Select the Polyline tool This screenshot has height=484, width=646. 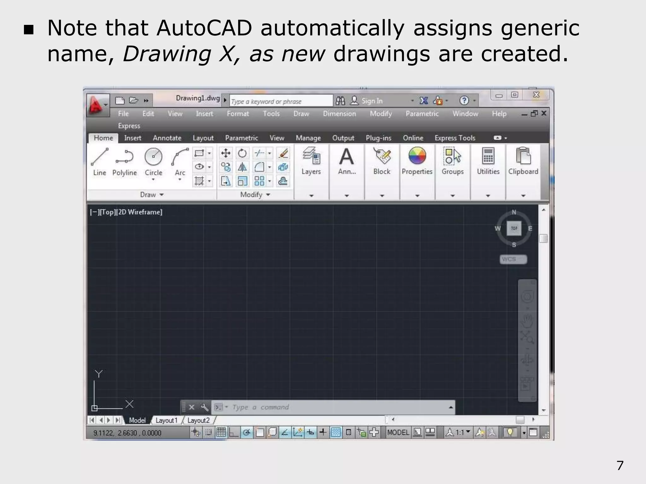point(125,161)
